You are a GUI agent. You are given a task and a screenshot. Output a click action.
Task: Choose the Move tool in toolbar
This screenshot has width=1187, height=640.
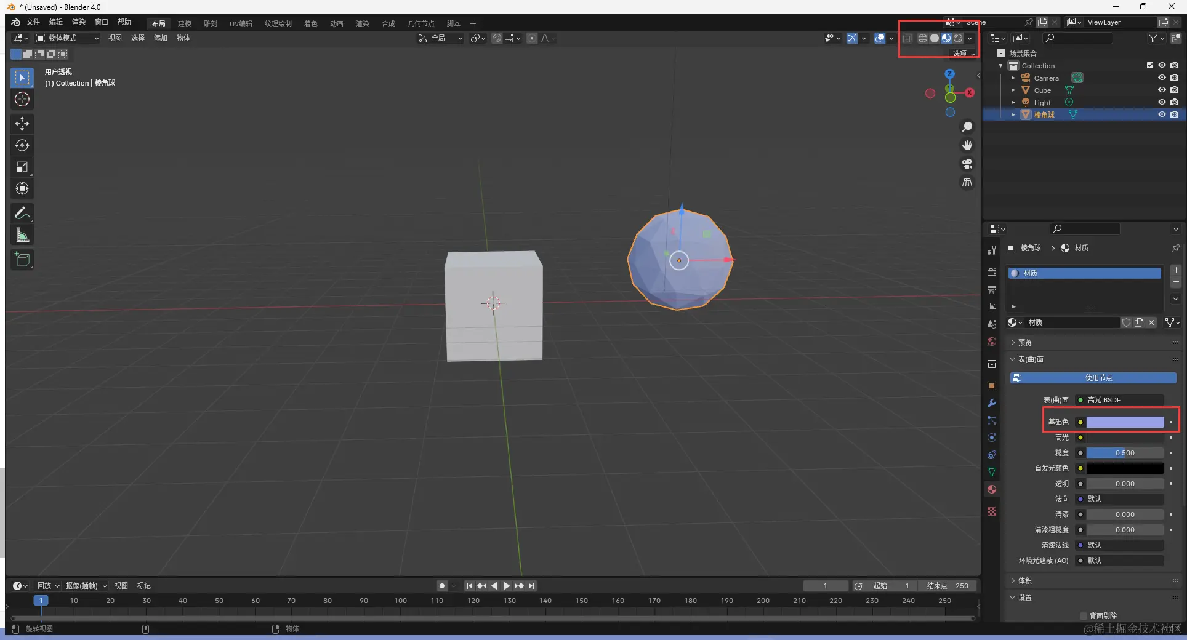point(22,124)
